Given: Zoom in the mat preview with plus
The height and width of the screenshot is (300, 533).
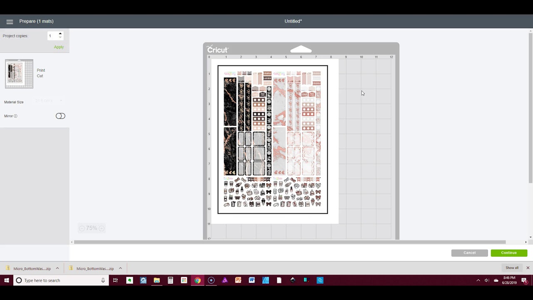Looking at the screenshot, I should (x=102, y=228).
